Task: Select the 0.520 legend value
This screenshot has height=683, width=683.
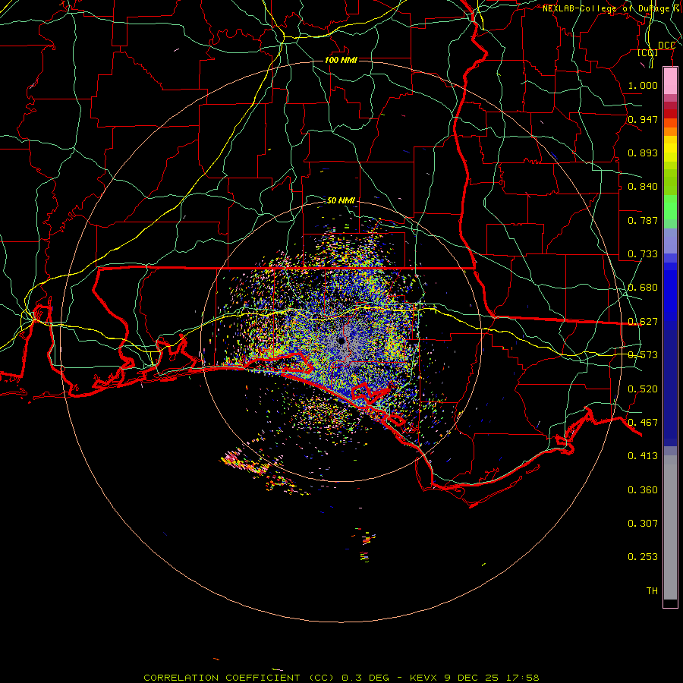Action: pyautogui.click(x=643, y=389)
